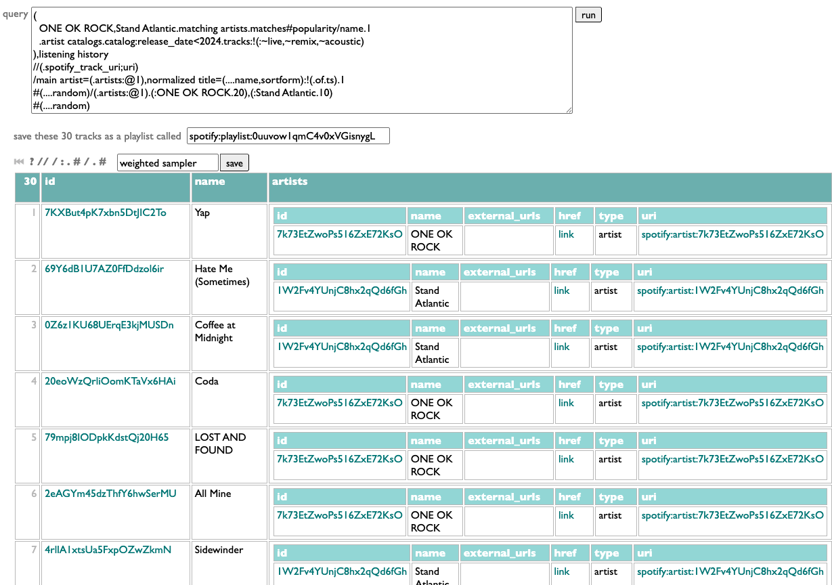Screen dimensions: 832x585
Task: Open track id 79mpj8IODpkKdstQj20H65
Action: coord(107,437)
